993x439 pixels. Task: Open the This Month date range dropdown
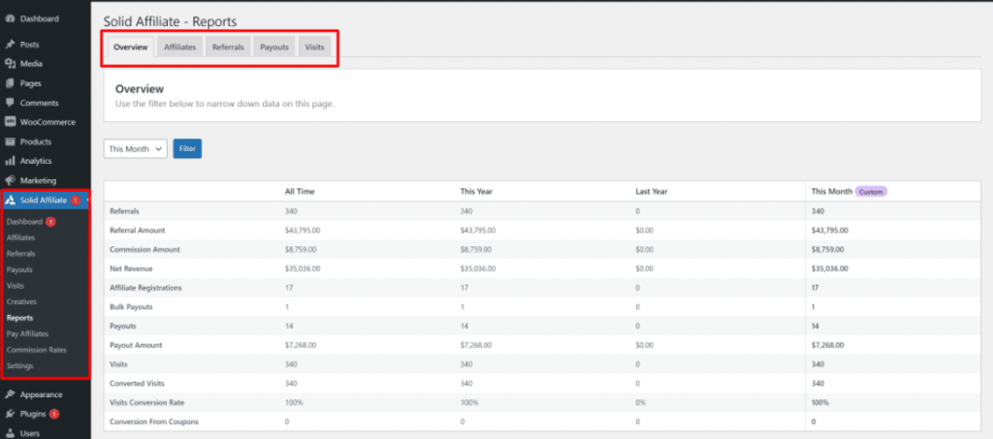[135, 149]
